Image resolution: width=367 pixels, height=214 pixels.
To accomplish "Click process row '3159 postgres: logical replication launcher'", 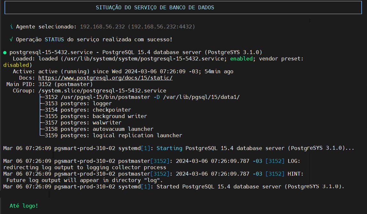I will (x=113, y=135).
